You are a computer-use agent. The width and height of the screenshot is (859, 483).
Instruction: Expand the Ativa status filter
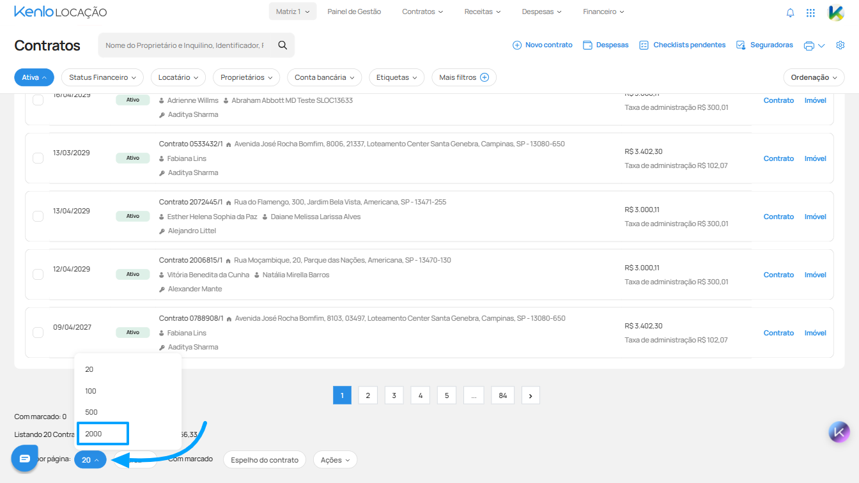tap(34, 77)
